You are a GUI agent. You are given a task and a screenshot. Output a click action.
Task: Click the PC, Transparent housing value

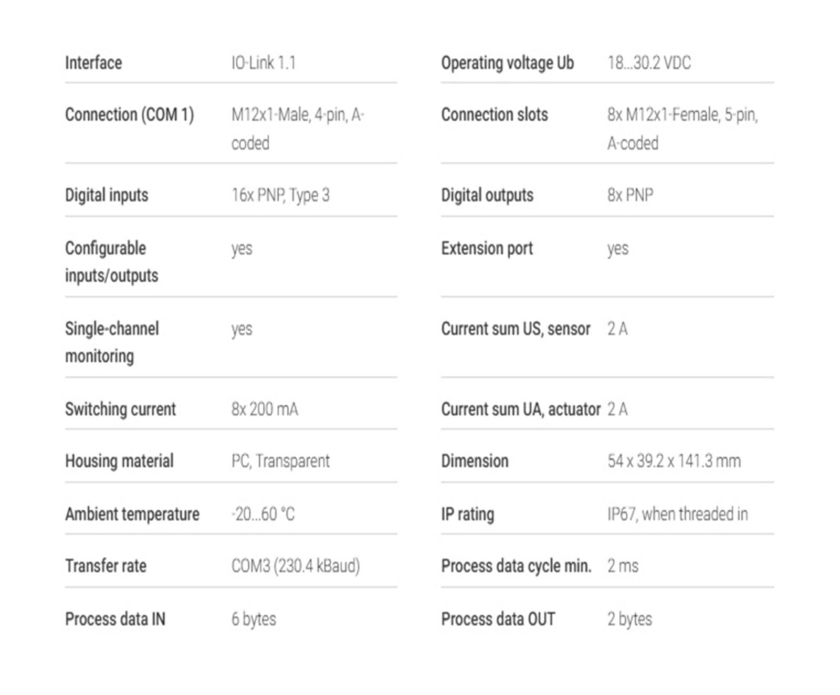coord(280,461)
